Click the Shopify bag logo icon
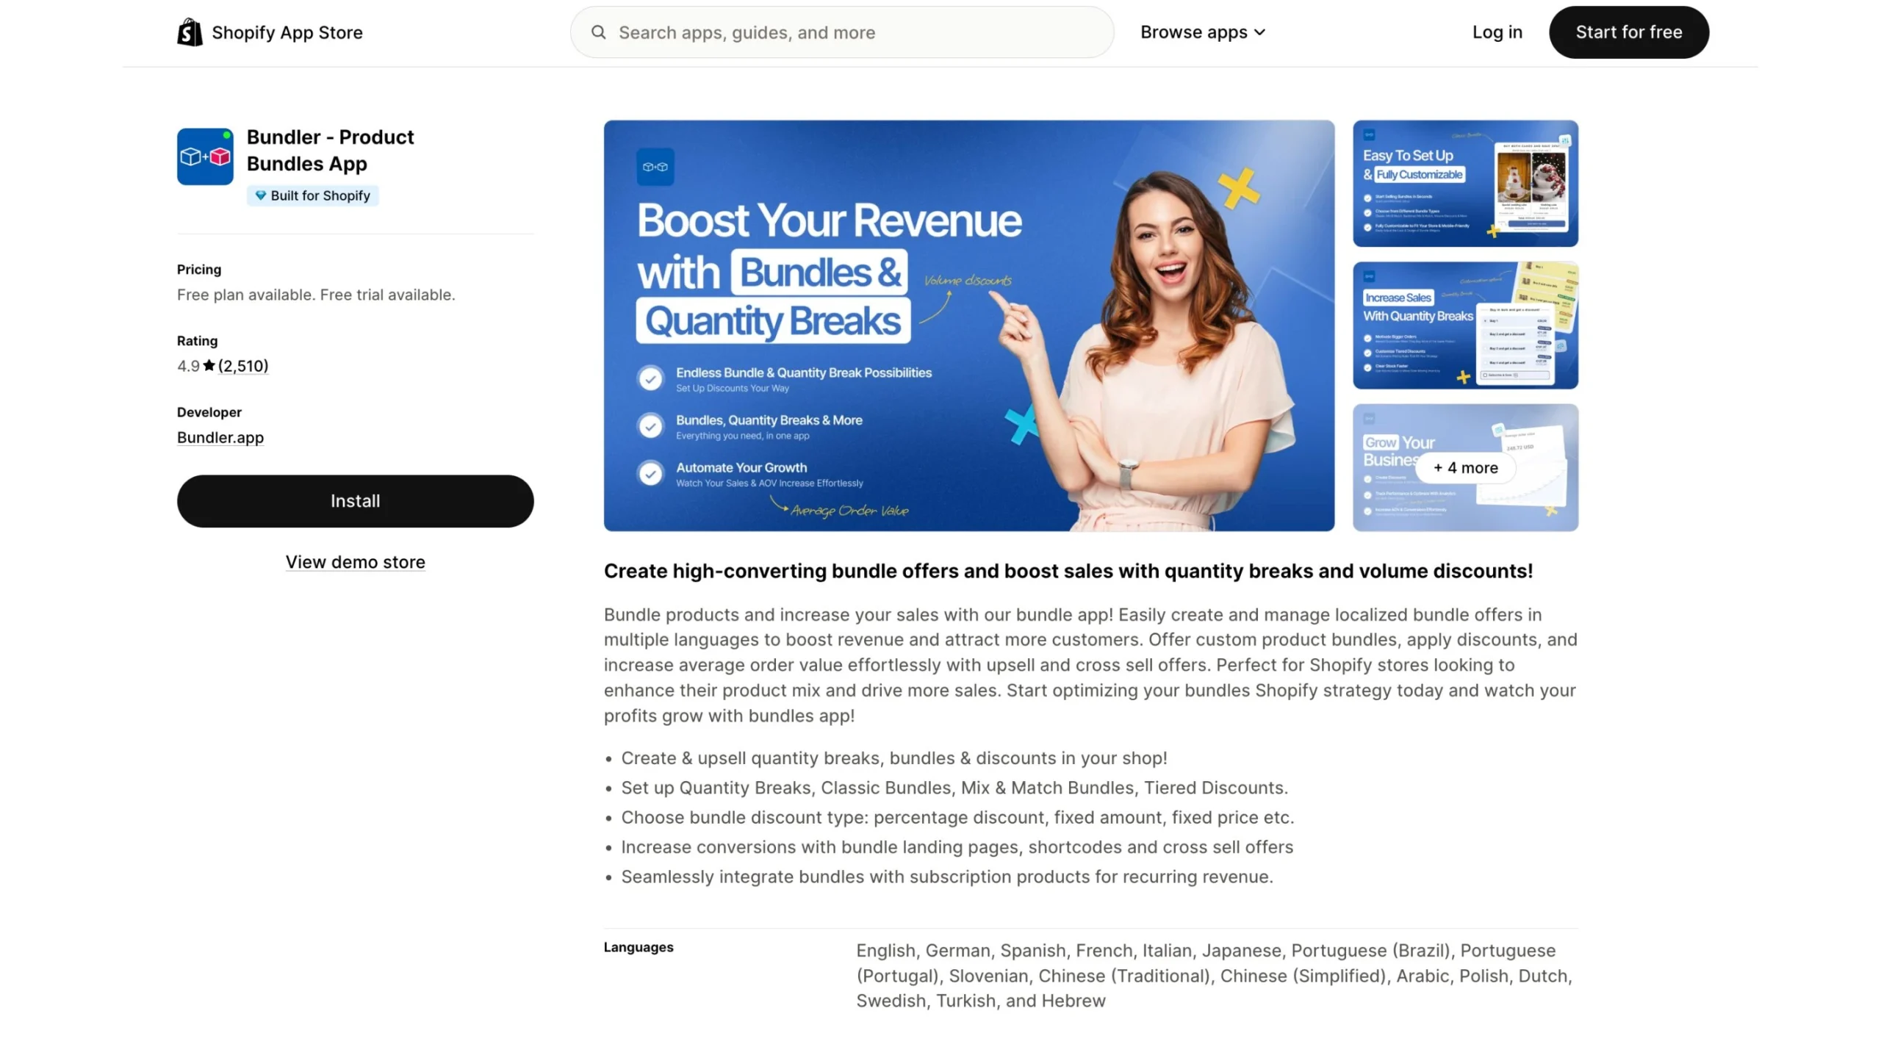 190,32
